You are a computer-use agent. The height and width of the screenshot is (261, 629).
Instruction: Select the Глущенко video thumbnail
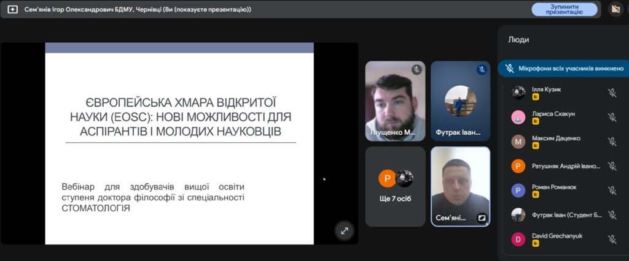click(395, 101)
